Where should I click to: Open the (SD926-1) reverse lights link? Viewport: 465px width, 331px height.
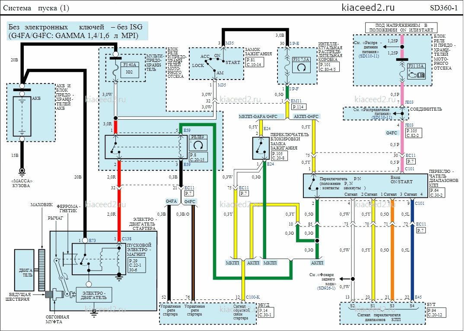click(326, 288)
